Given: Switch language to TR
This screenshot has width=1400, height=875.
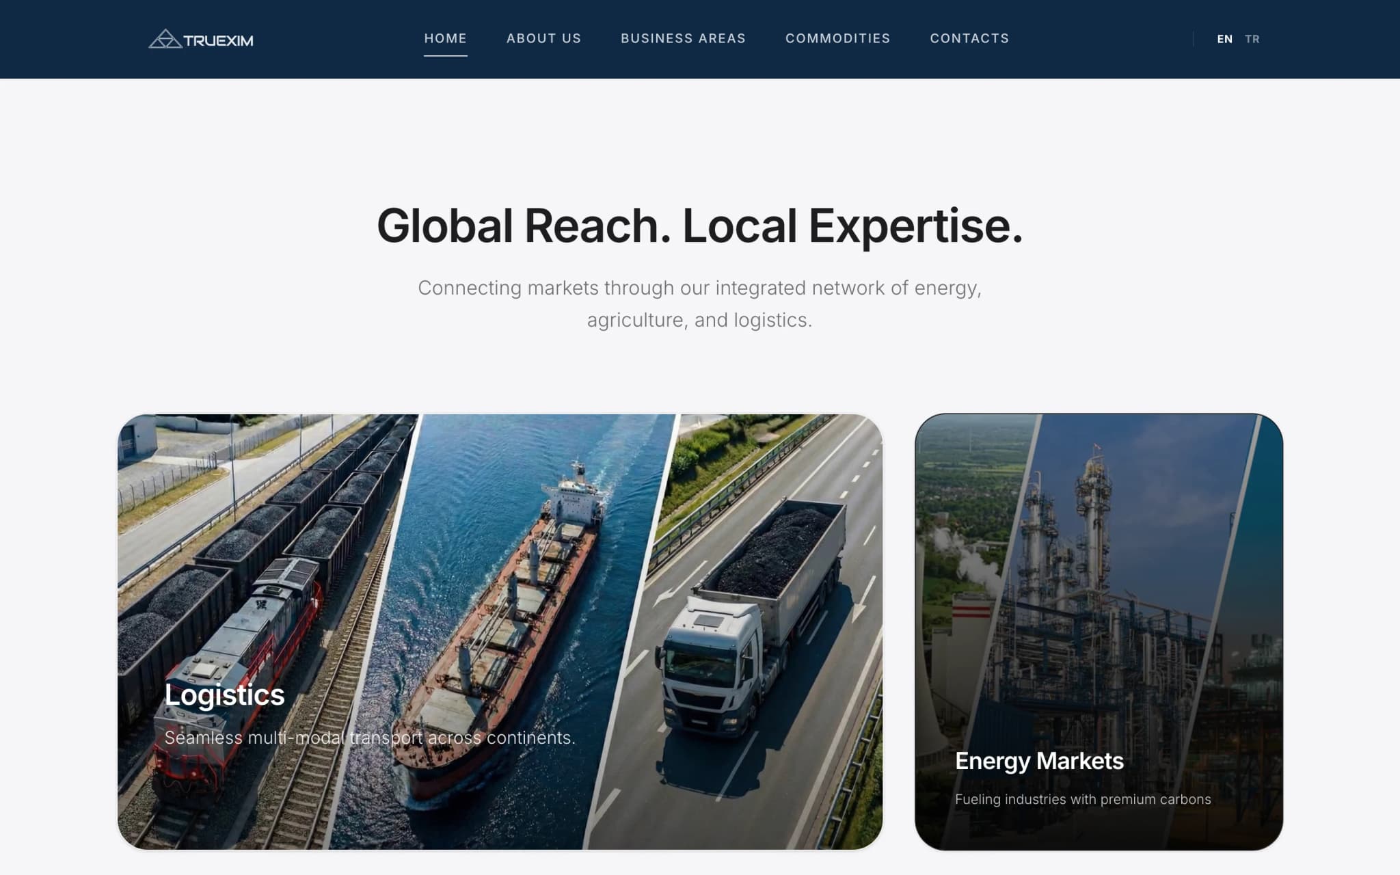Looking at the screenshot, I should 1252,39.
